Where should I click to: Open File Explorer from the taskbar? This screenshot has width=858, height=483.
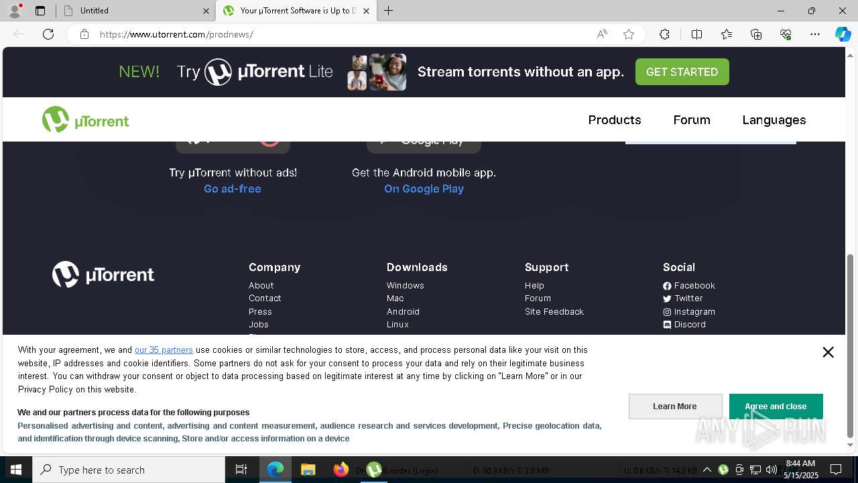coord(308,470)
